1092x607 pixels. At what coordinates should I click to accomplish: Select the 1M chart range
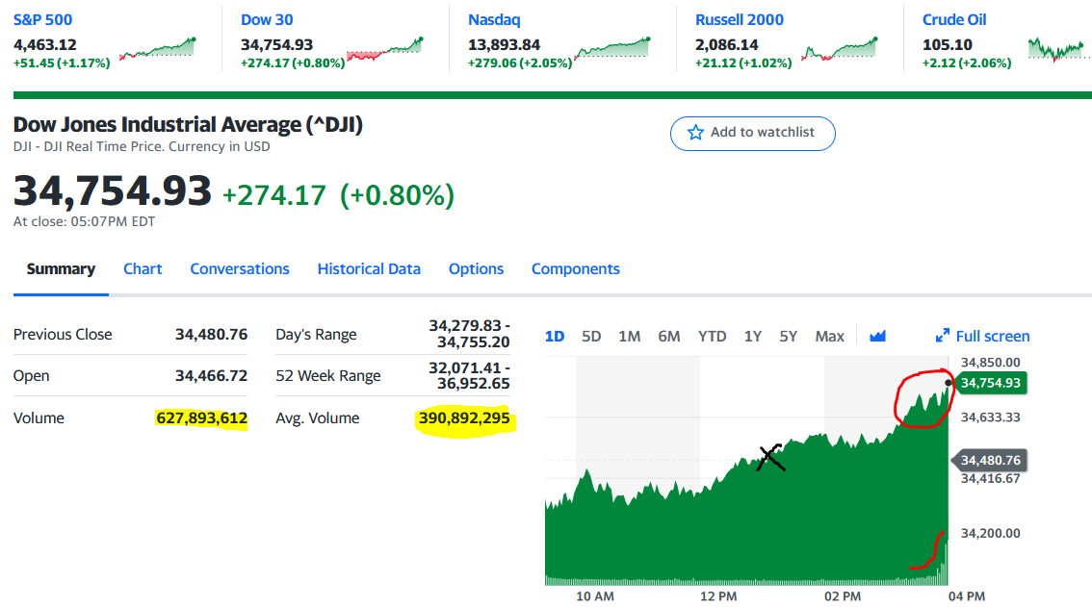(x=630, y=337)
